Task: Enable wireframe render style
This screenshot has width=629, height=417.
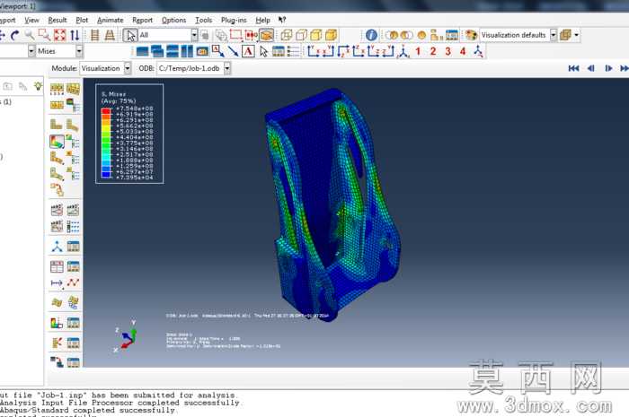Action: (x=286, y=35)
